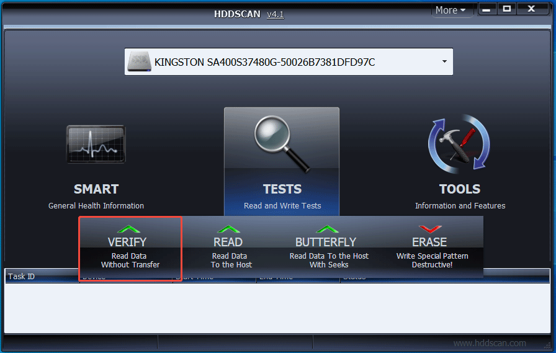Click the v4.1 version link

click(x=275, y=14)
